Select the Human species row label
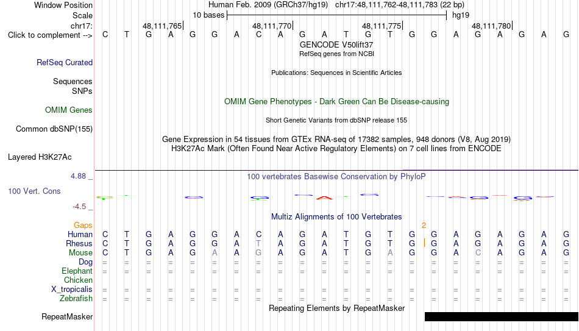Image resolution: width=579 pixels, height=331 pixels. (x=80, y=235)
